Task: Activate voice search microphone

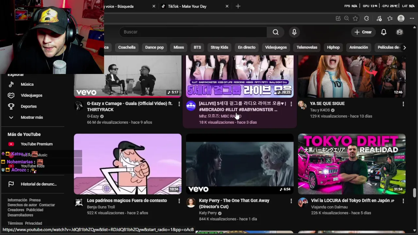Action: 294,32
